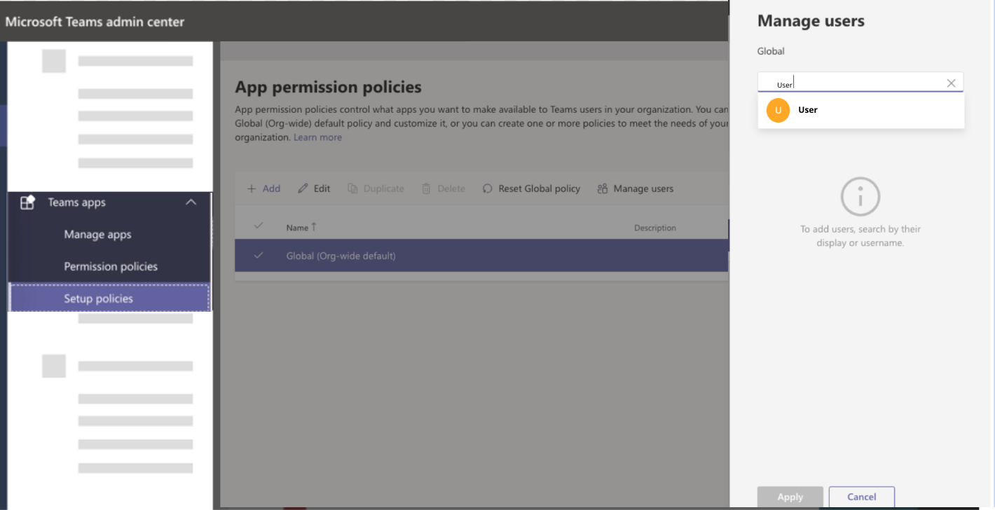Click inside the user search field
This screenshot has height=510, width=995.
pyautogui.click(x=841, y=82)
